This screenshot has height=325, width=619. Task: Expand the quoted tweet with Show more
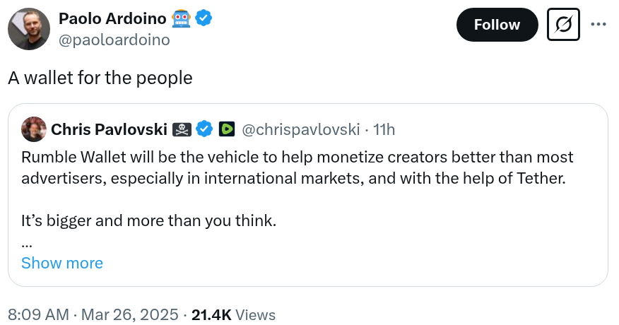62,264
